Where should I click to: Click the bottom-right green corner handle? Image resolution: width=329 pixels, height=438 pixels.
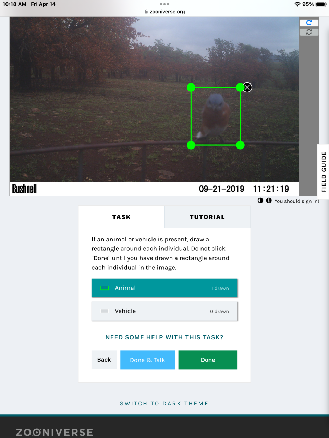pyautogui.click(x=240, y=145)
